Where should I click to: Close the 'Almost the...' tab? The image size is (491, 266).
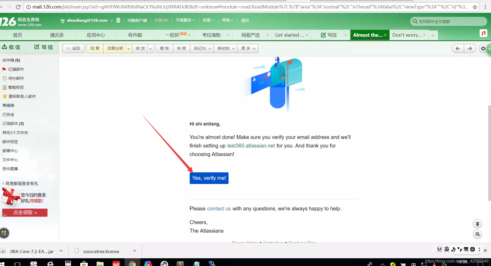pyautogui.click(x=385, y=35)
